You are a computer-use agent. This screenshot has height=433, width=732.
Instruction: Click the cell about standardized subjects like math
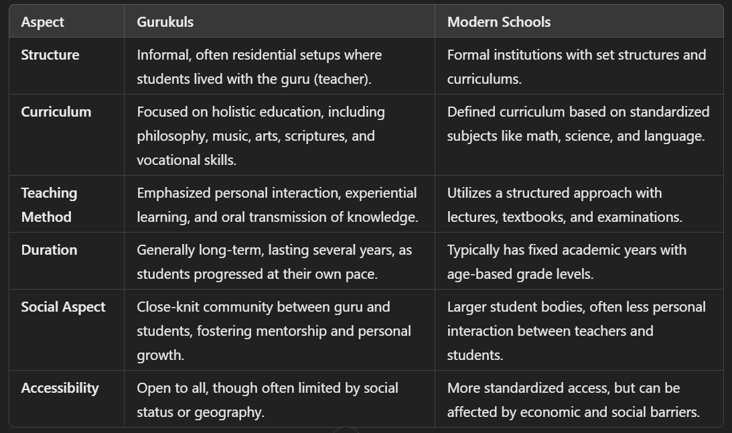point(578,124)
